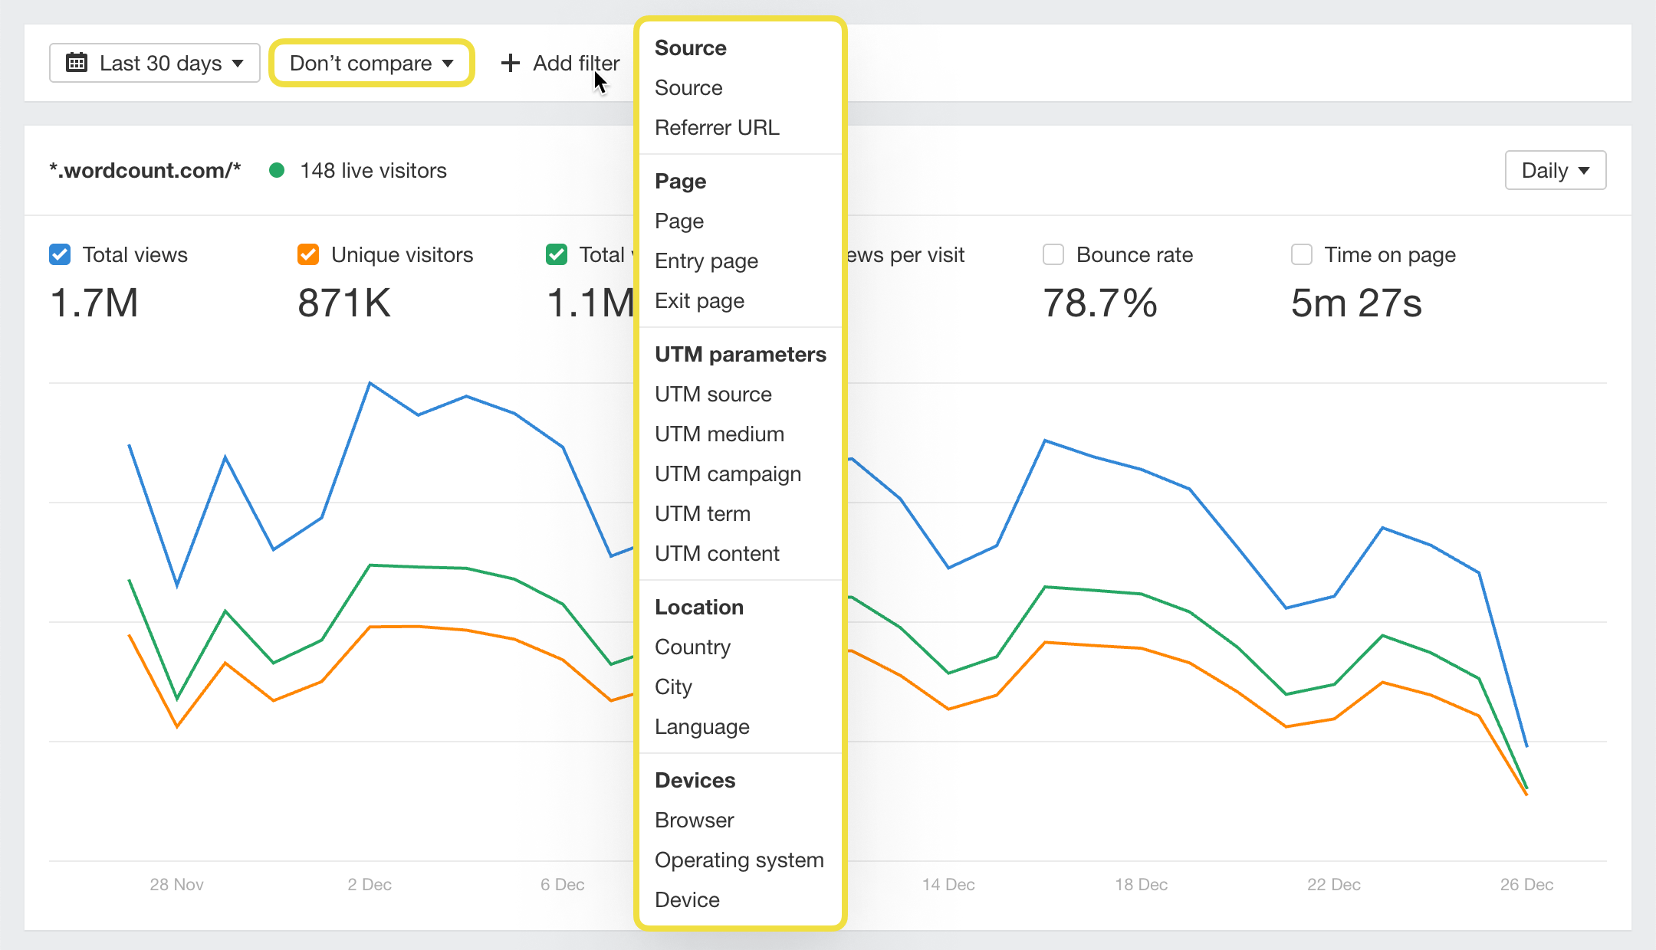The height and width of the screenshot is (950, 1656).
Task: Uncheck the Unique visitors checkbox
Action: [x=308, y=254]
